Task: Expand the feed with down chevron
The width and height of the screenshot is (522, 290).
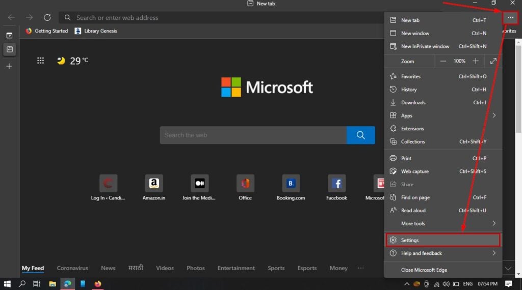Action: click(x=508, y=269)
